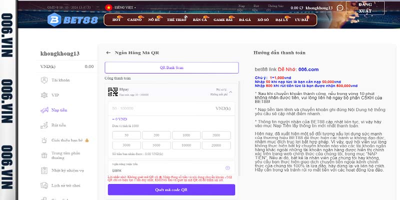Click the ĐĂNG XUẤT logout button
This screenshot has height=200, width=400.
[365, 8]
